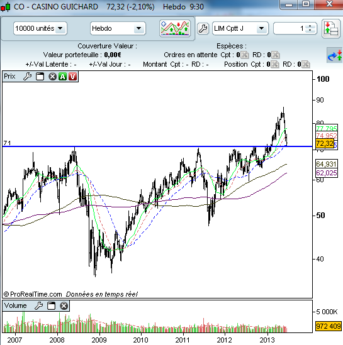The image size is (343, 345).
Task: Click the 72,32 current price label
Action: point(325,144)
